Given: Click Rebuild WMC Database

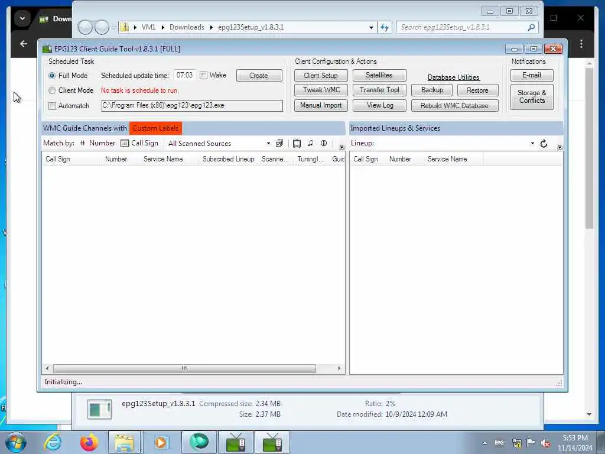Looking at the screenshot, I should tap(454, 106).
